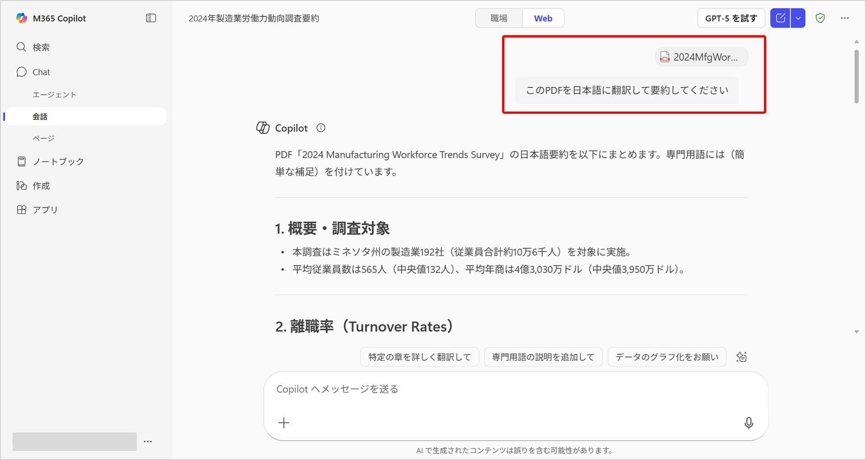Open the 2024MfgWor PDF attachment

tap(701, 57)
